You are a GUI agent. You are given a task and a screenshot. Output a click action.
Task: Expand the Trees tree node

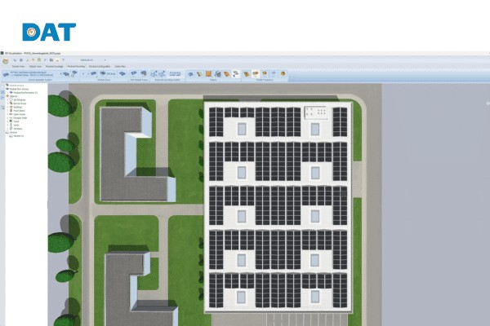click(x=8, y=121)
